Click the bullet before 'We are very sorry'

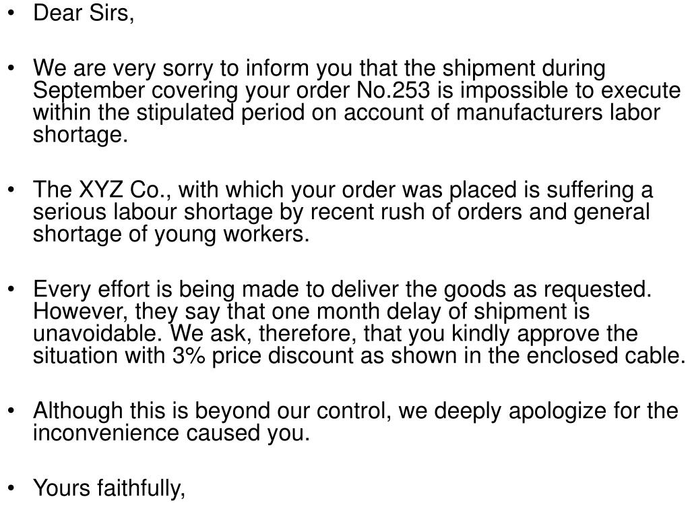click(x=11, y=69)
